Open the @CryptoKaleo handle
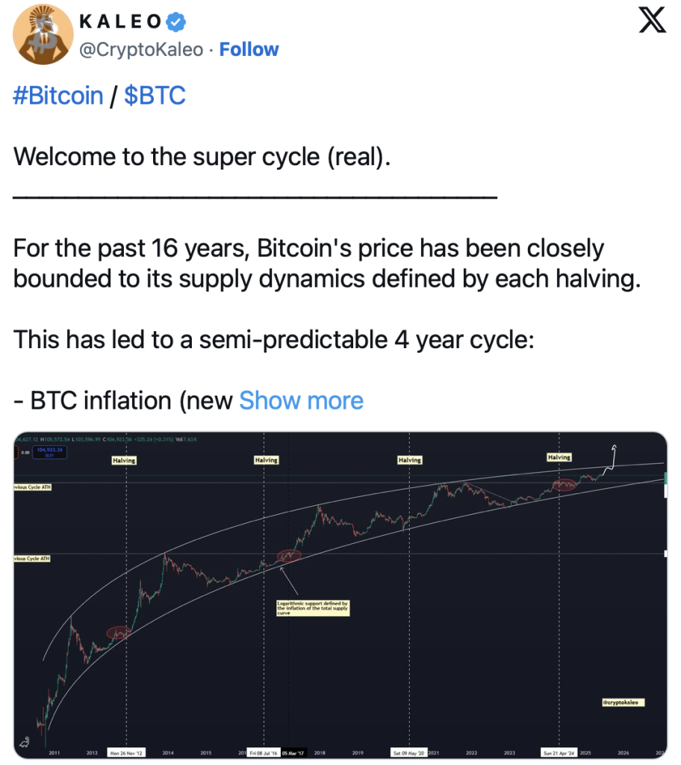 [x=141, y=49]
